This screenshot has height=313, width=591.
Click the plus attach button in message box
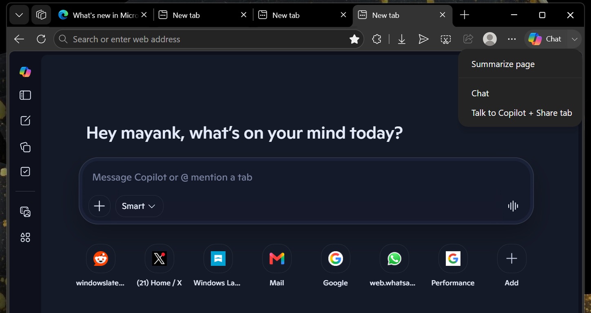pos(99,206)
